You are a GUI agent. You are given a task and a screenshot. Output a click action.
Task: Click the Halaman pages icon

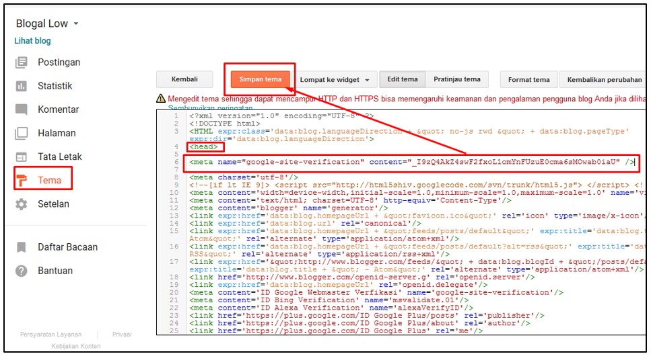21,133
